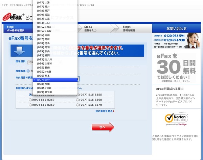Pick (089) 松山 in the dropdown
This screenshot has width=203, height=160.
(55, 51)
